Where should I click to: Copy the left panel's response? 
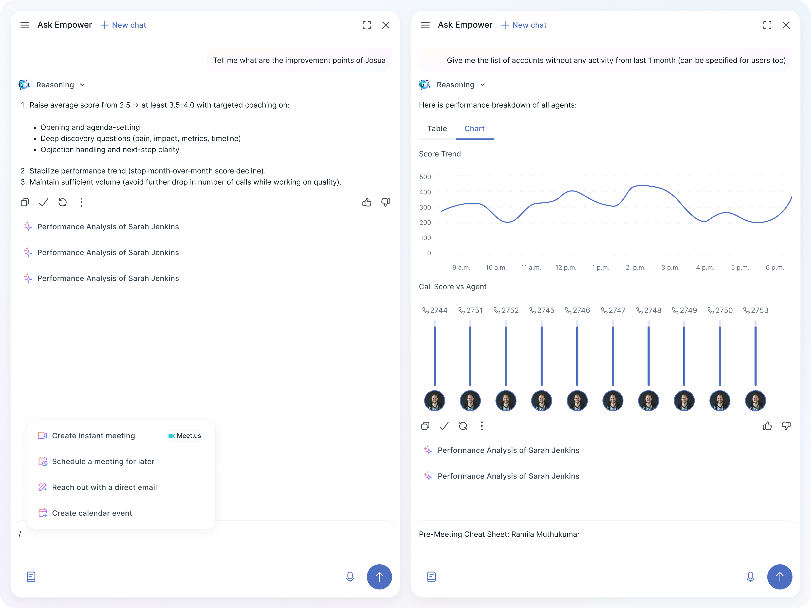point(25,202)
